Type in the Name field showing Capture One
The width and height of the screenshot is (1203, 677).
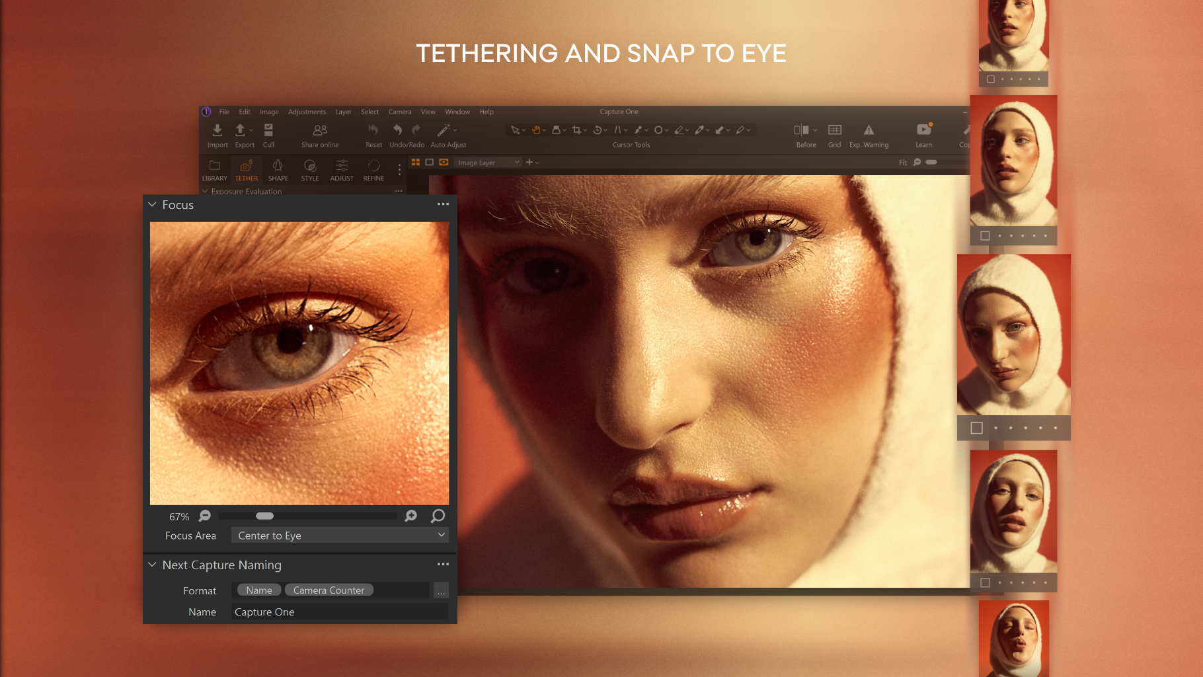click(x=338, y=612)
